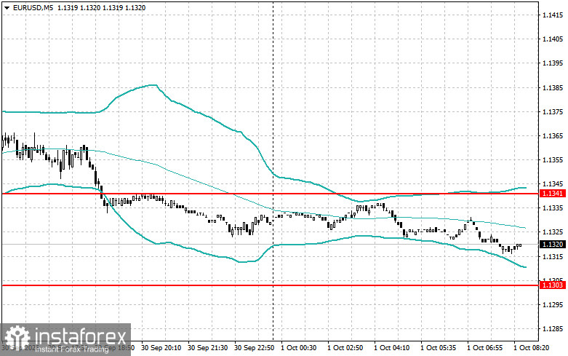568x356 pixels.
Task: Select the 1.1355 price scale value
Action: (553, 160)
